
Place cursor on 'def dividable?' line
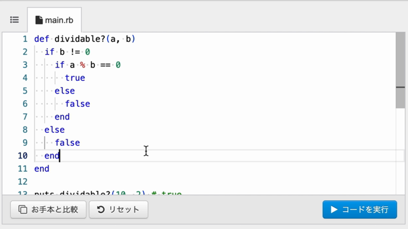pyautogui.click(x=85, y=39)
